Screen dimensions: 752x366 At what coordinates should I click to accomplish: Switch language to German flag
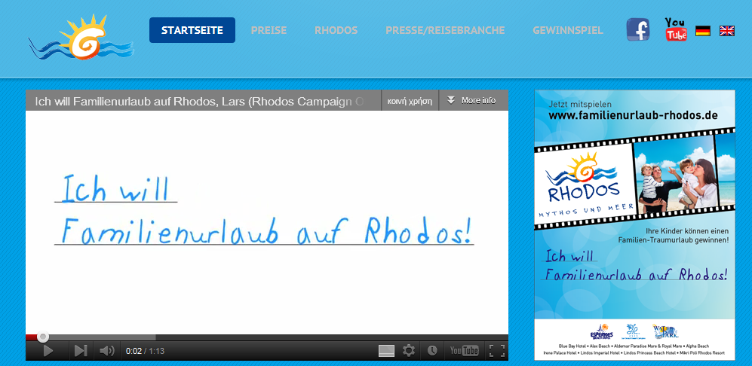click(703, 31)
